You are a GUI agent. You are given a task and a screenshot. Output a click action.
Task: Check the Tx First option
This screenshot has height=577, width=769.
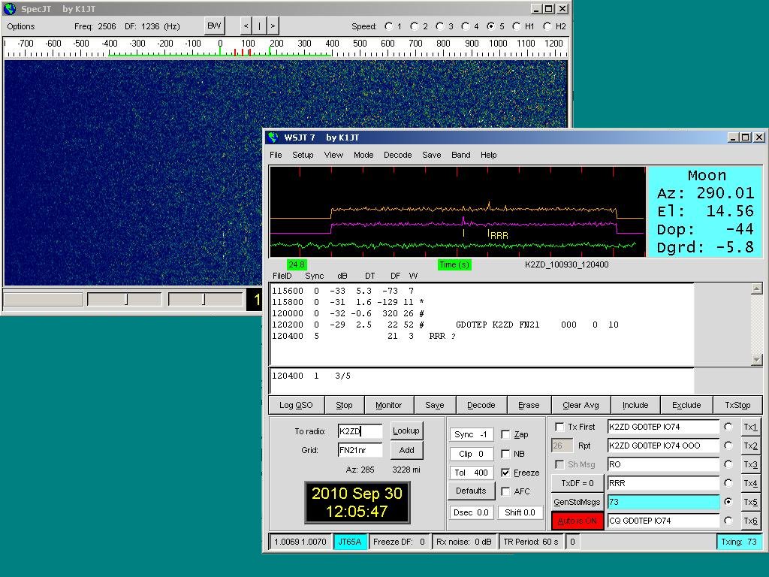(559, 427)
